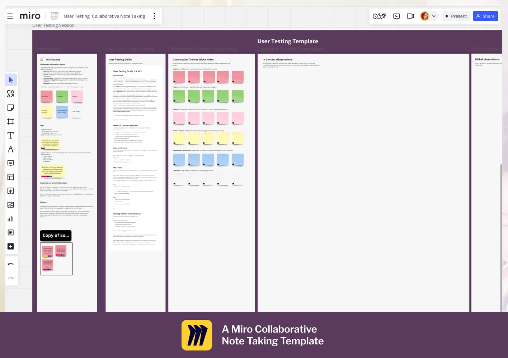The height and width of the screenshot is (358, 508).
Task: Pick the Sticky note tool
Action: 11,108
